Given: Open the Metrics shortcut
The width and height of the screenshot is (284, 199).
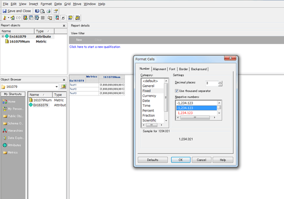Looking at the screenshot, I should 10,153.
